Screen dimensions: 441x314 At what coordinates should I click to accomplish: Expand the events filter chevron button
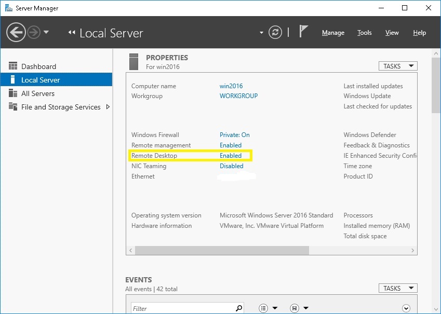point(406,308)
